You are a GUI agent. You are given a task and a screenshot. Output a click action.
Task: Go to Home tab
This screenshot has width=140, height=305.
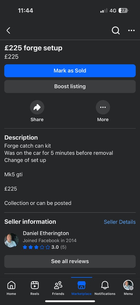point(12,288)
